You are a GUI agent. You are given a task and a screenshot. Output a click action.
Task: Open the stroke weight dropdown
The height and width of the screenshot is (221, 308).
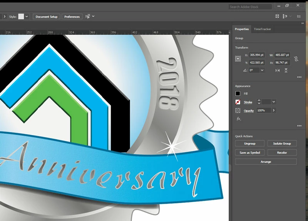(x=274, y=102)
